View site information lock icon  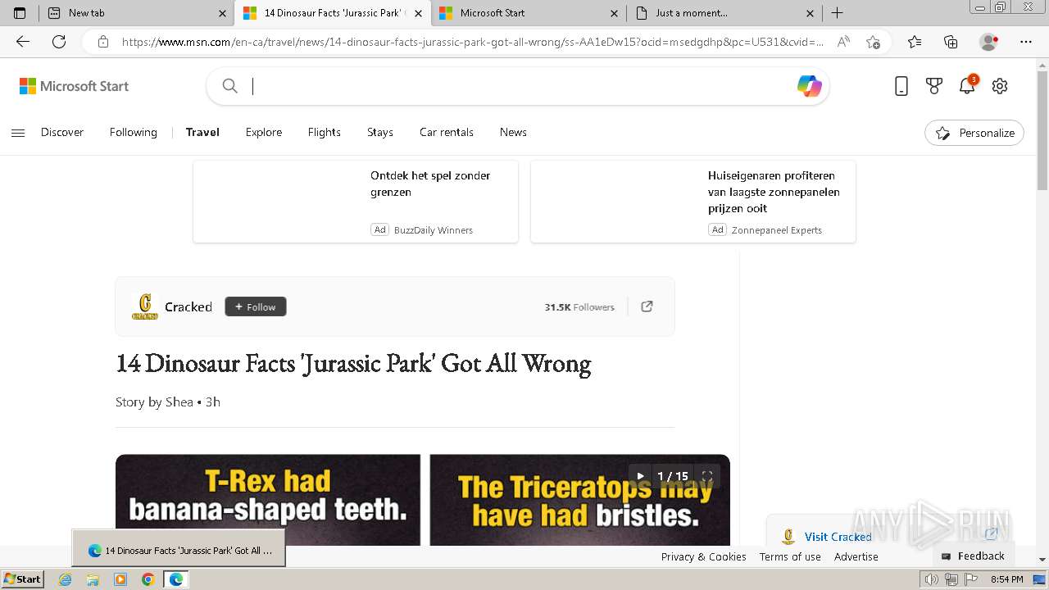pos(103,42)
